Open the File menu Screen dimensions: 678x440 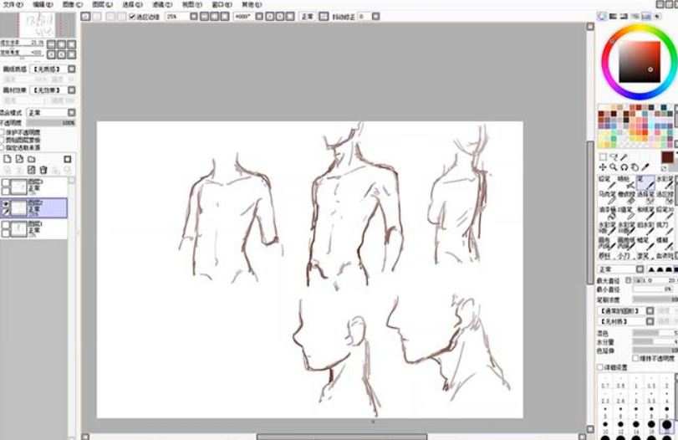click(12, 4)
